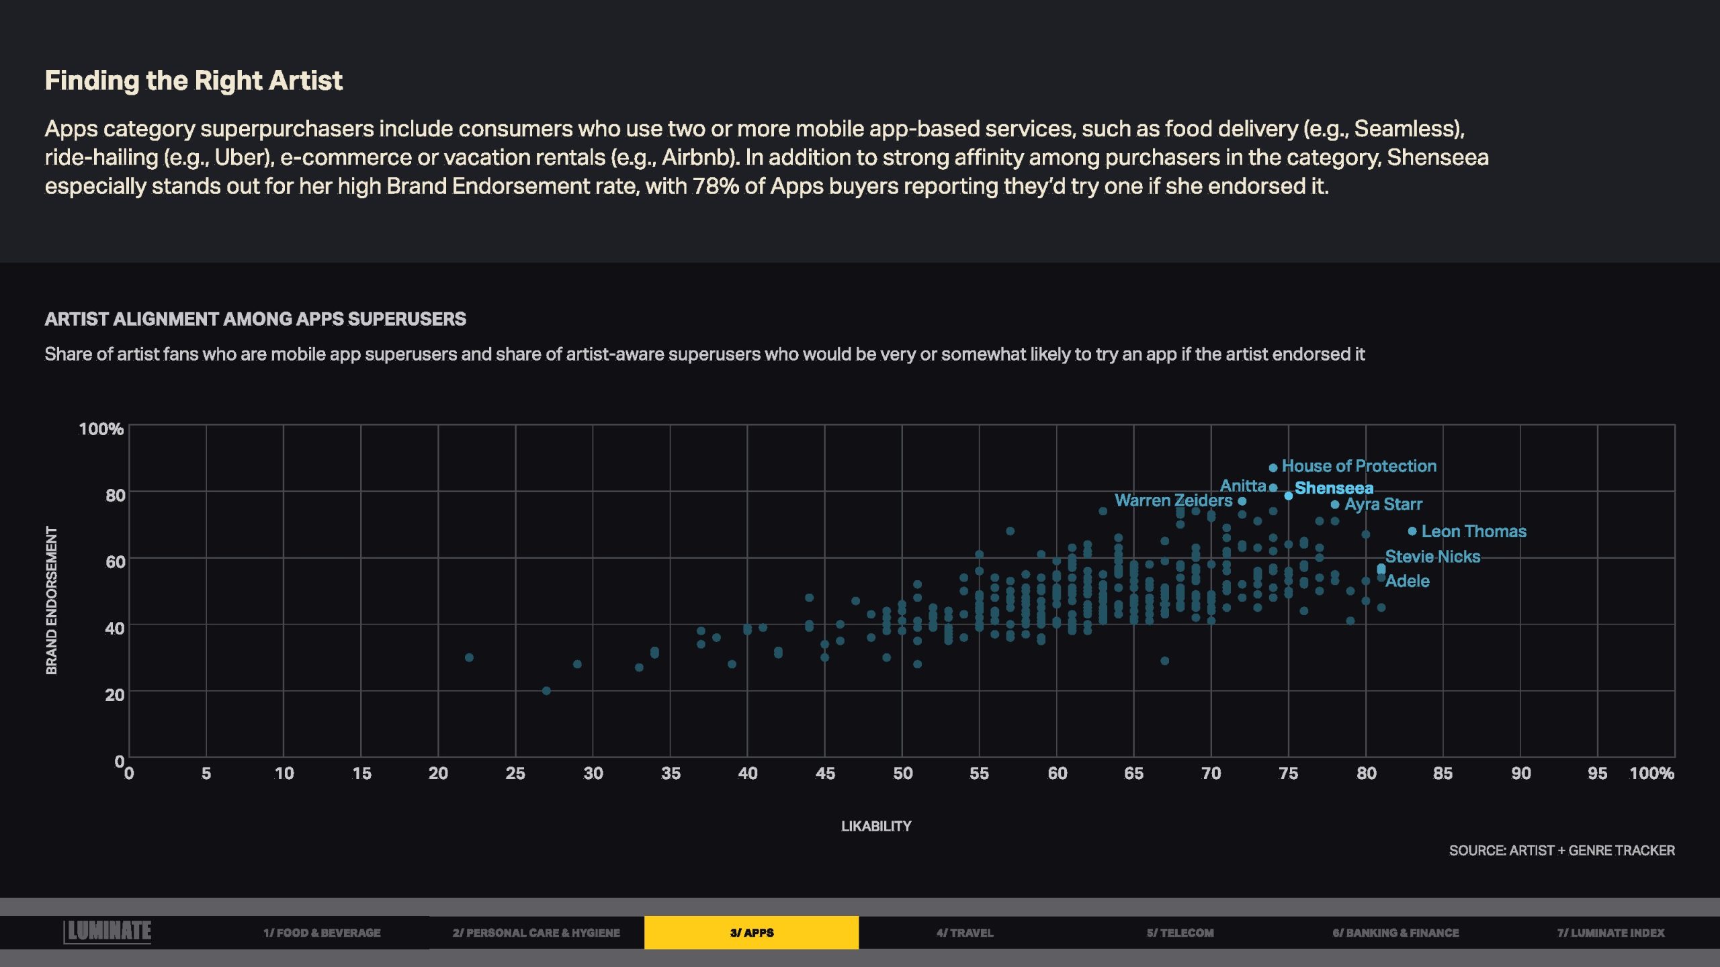Select the highlighted 3/ Apps tab
Viewport: 1720px width, 967px height.
point(751,933)
